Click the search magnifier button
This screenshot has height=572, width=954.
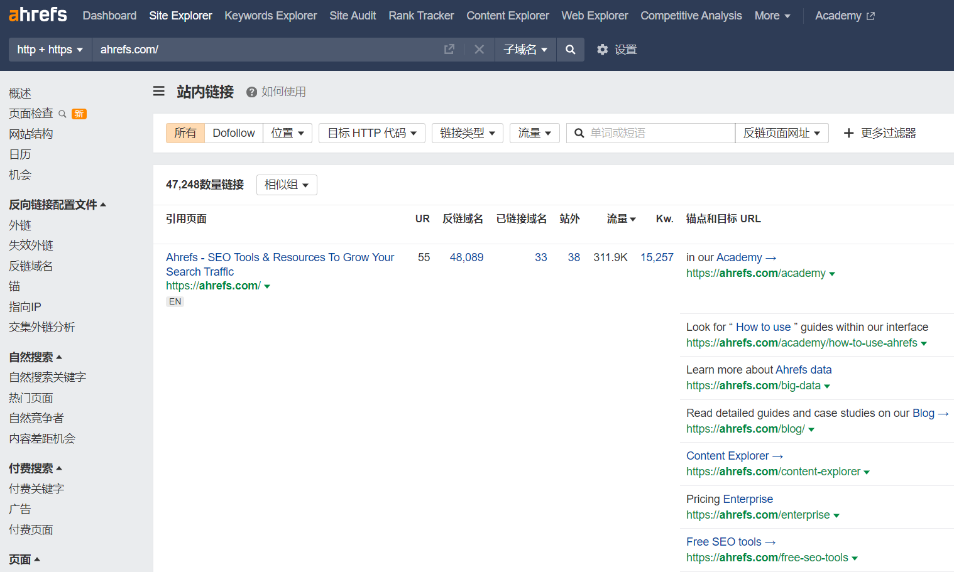[x=570, y=50]
